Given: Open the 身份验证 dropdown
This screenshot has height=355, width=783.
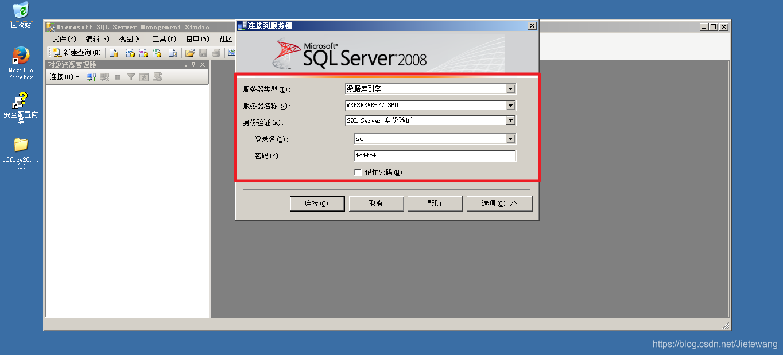Looking at the screenshot, I should (x=510, y=120).
